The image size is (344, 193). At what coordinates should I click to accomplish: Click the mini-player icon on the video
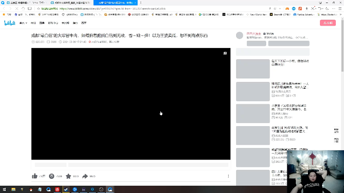click(x=225, y=53)
